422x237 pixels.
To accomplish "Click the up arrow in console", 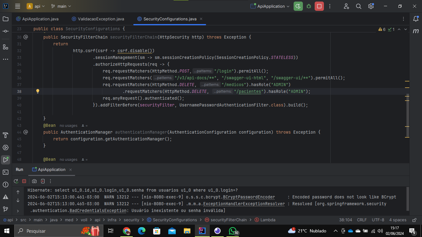I will point(18,192).
